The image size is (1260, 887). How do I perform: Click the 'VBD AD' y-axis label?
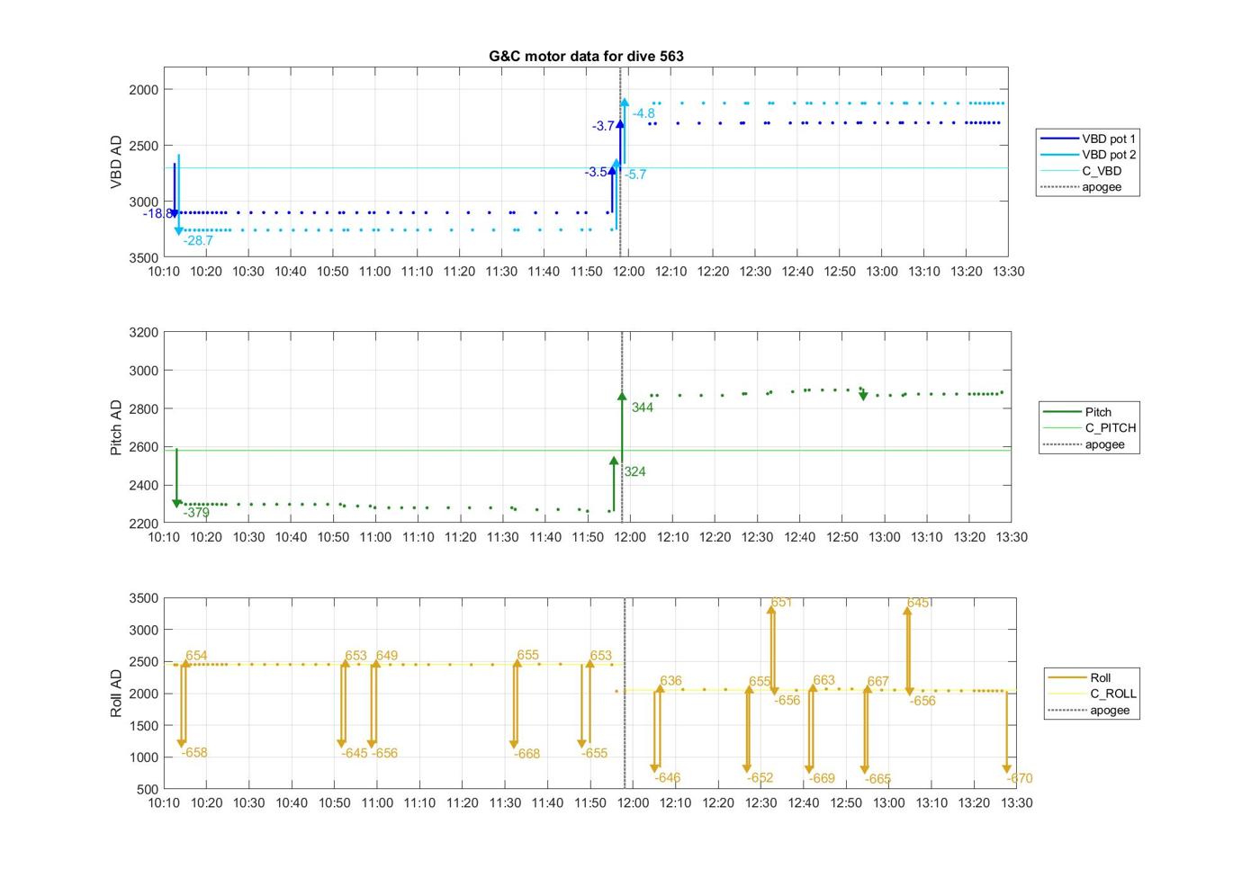(116, 162)
